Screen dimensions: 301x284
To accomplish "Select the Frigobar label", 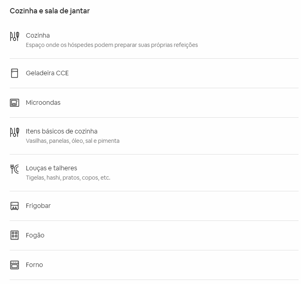I will 38,206.
